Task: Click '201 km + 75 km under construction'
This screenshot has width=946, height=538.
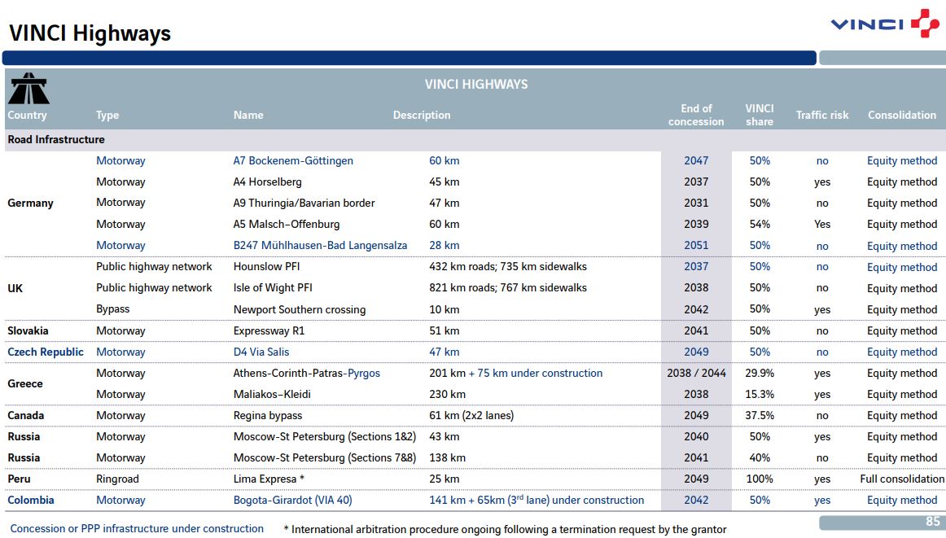Action: 516,373
